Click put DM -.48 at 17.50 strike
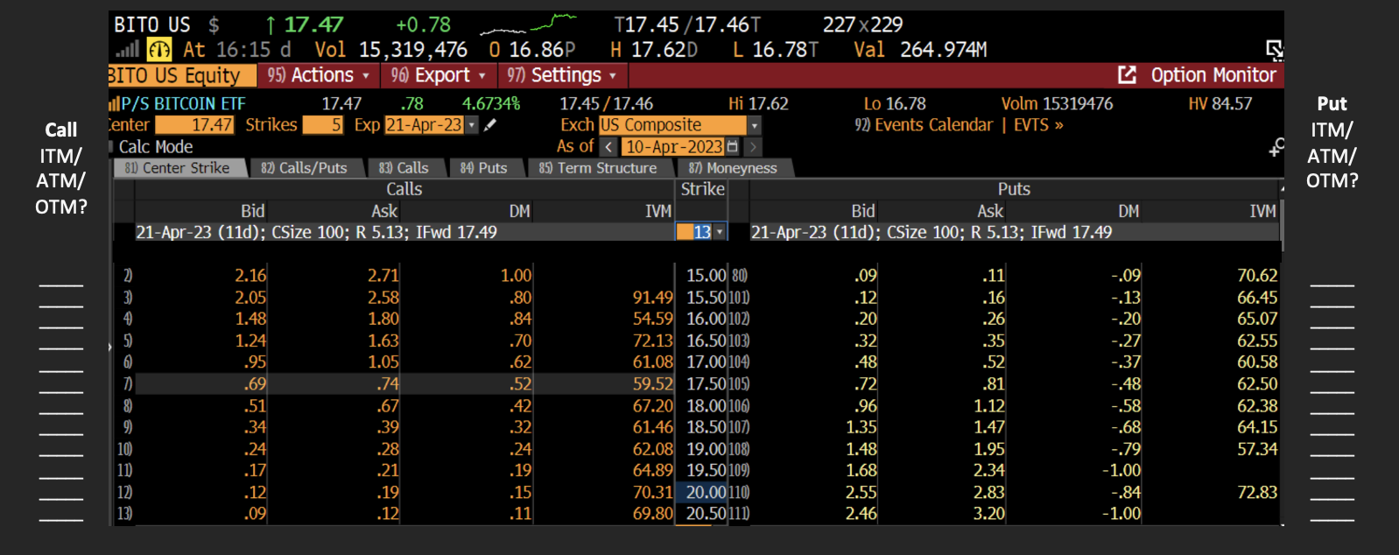 pos(1126,383)
